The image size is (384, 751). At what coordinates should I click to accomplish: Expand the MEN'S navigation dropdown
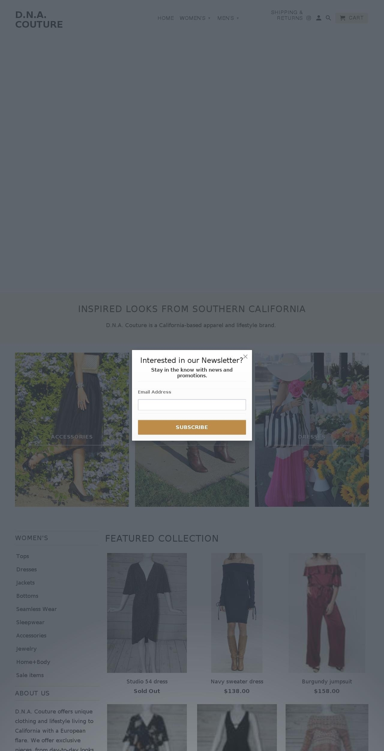[228, 18]
